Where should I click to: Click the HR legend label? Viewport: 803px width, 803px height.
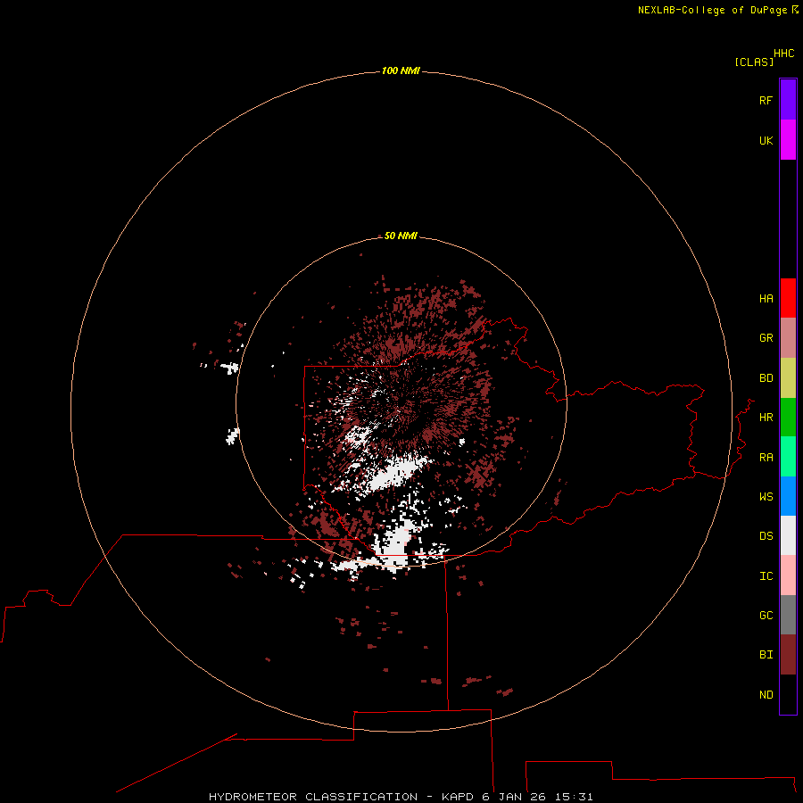tap(766, 418)
